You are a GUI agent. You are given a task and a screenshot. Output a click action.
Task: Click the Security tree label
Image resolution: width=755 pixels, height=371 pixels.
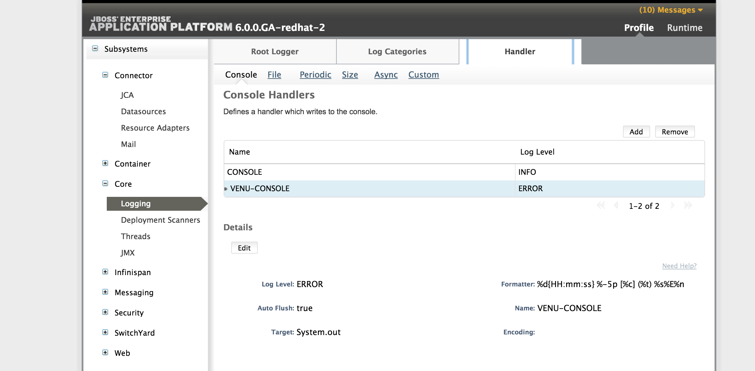pos(129,313)
